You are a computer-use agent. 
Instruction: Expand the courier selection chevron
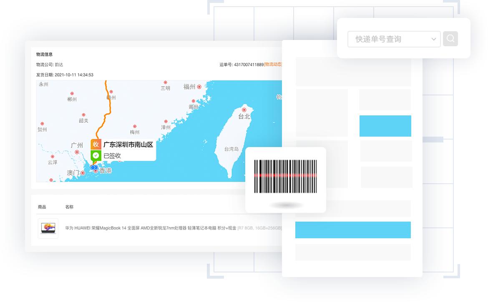click(433, 39)
